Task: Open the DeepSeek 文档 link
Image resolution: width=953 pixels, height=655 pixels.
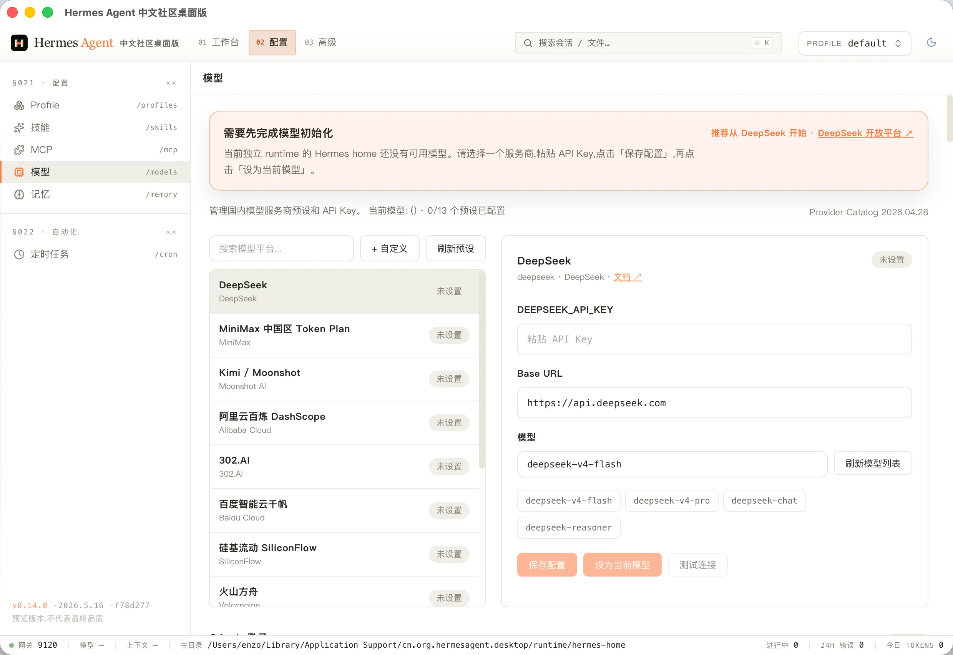Action: pos(627,278)
